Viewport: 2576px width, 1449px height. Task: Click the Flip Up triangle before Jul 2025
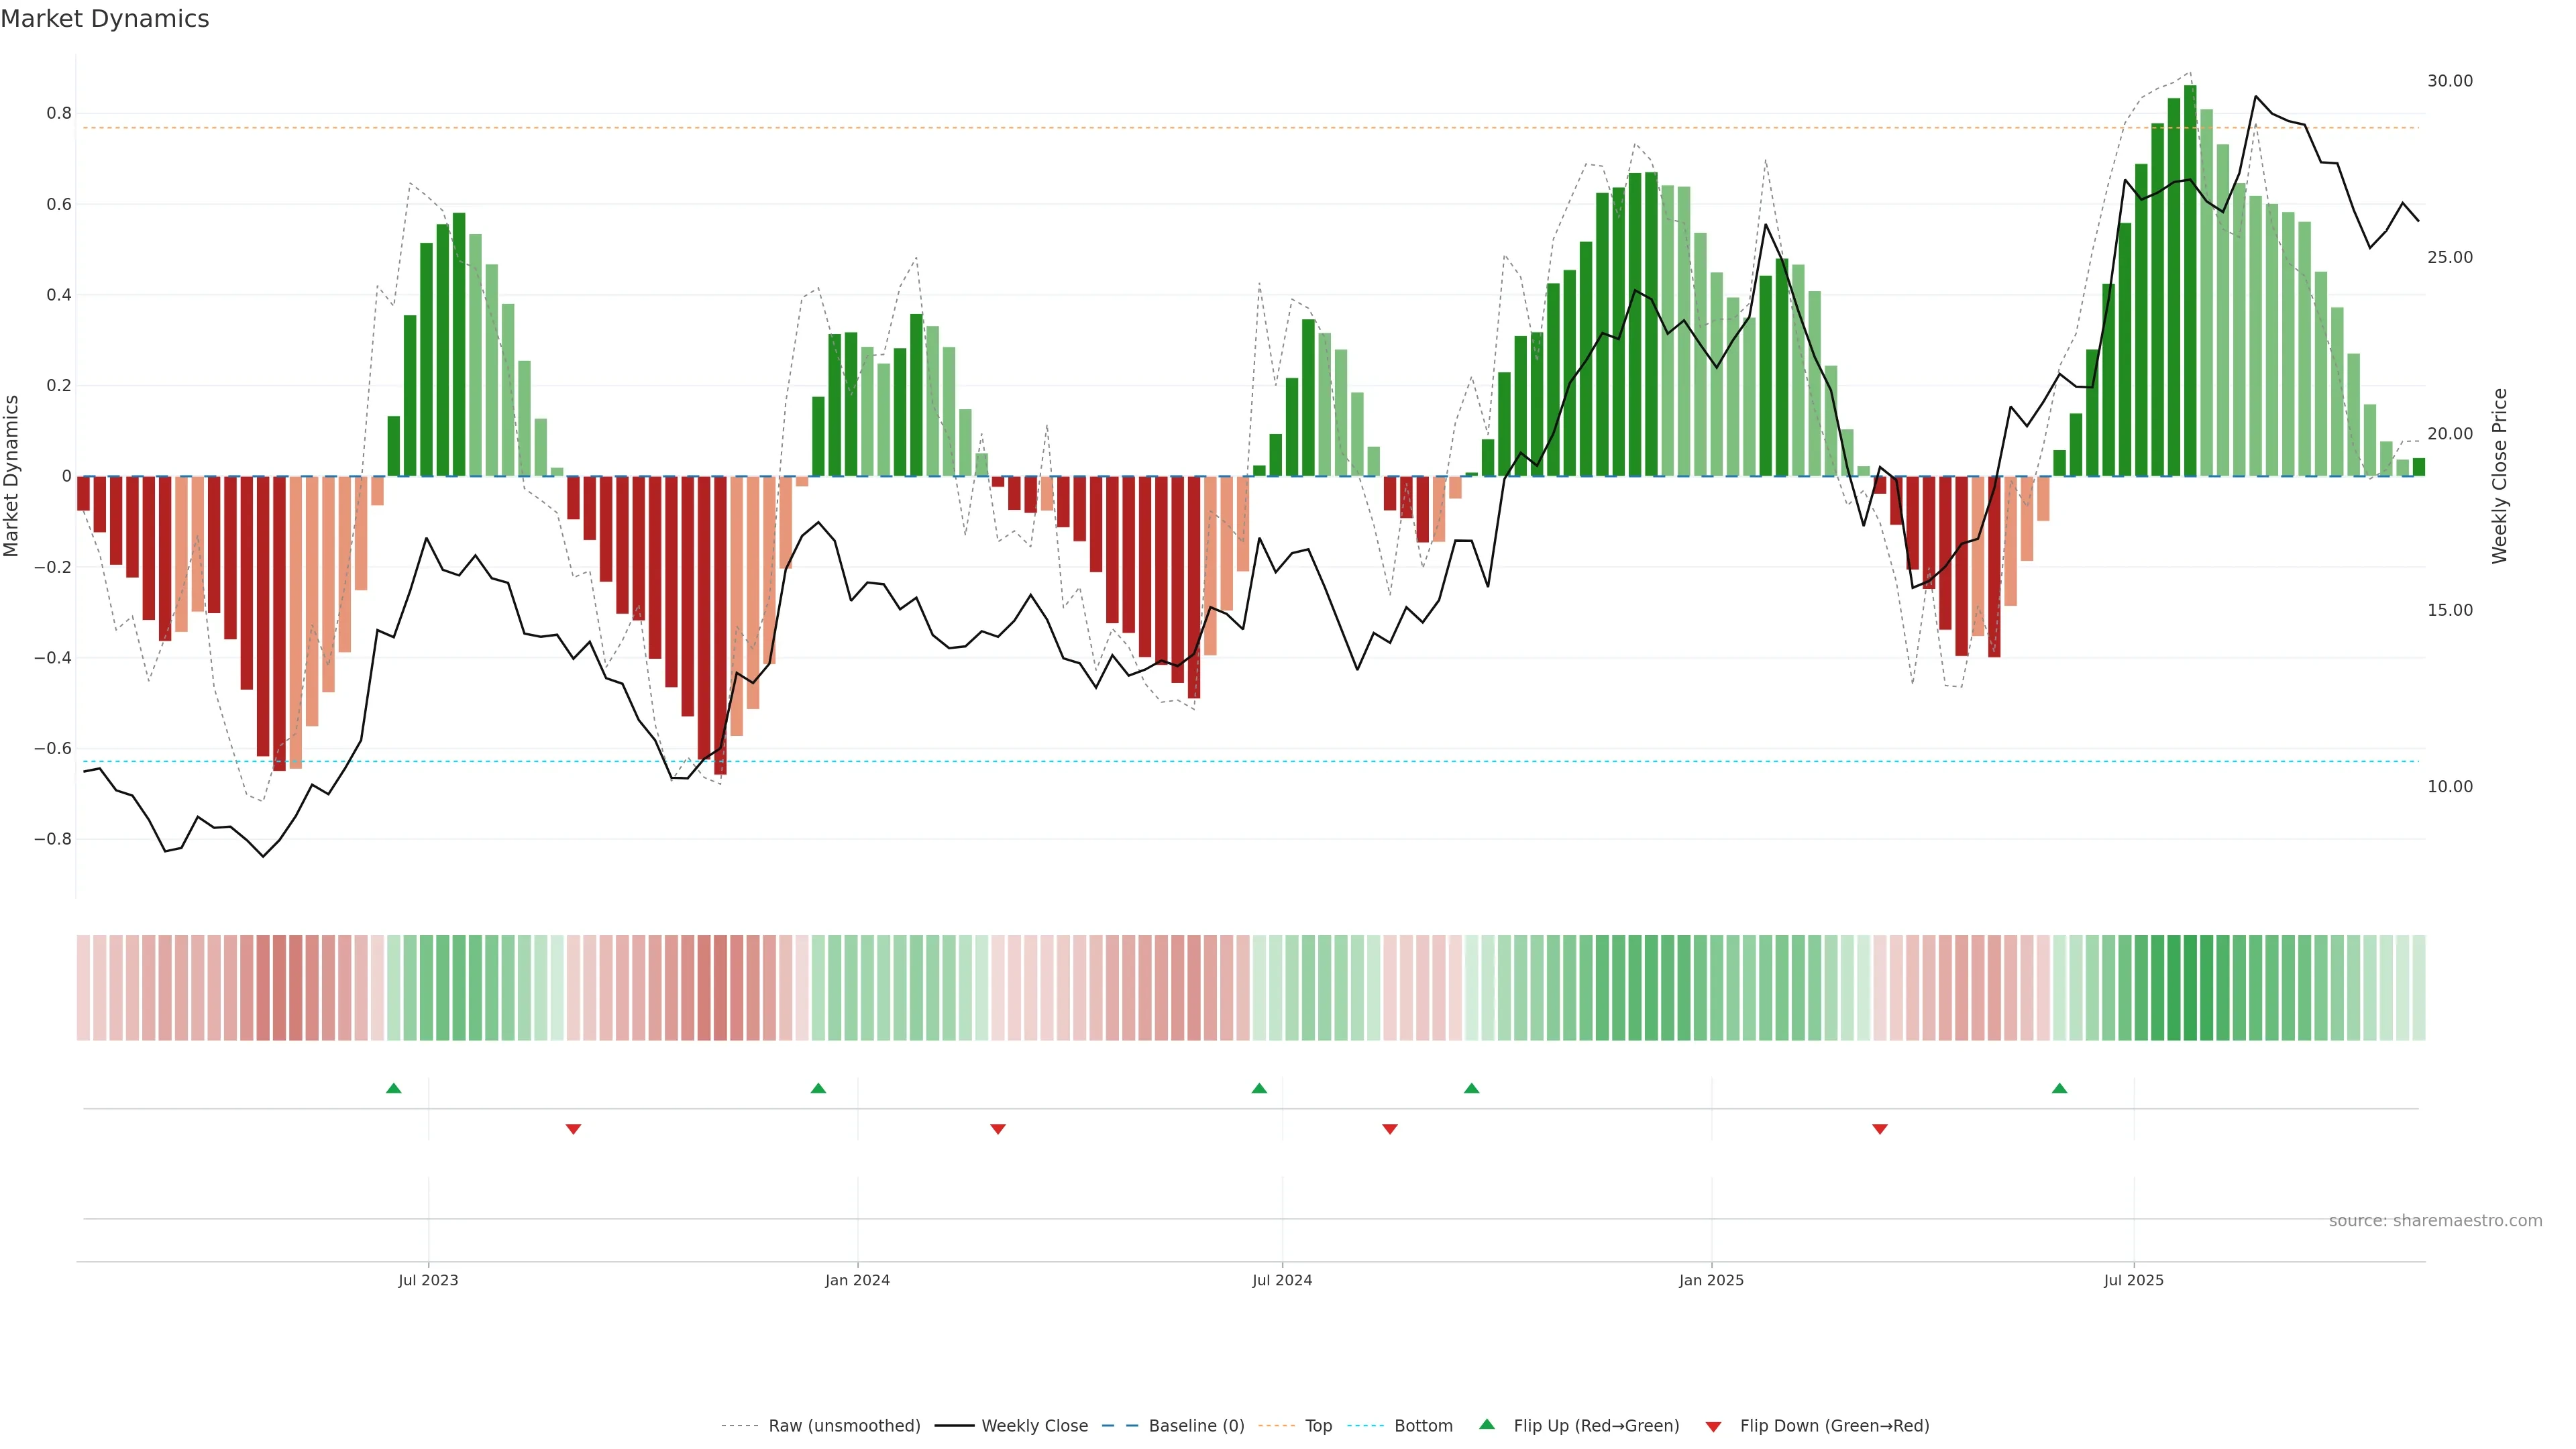2059,1088
